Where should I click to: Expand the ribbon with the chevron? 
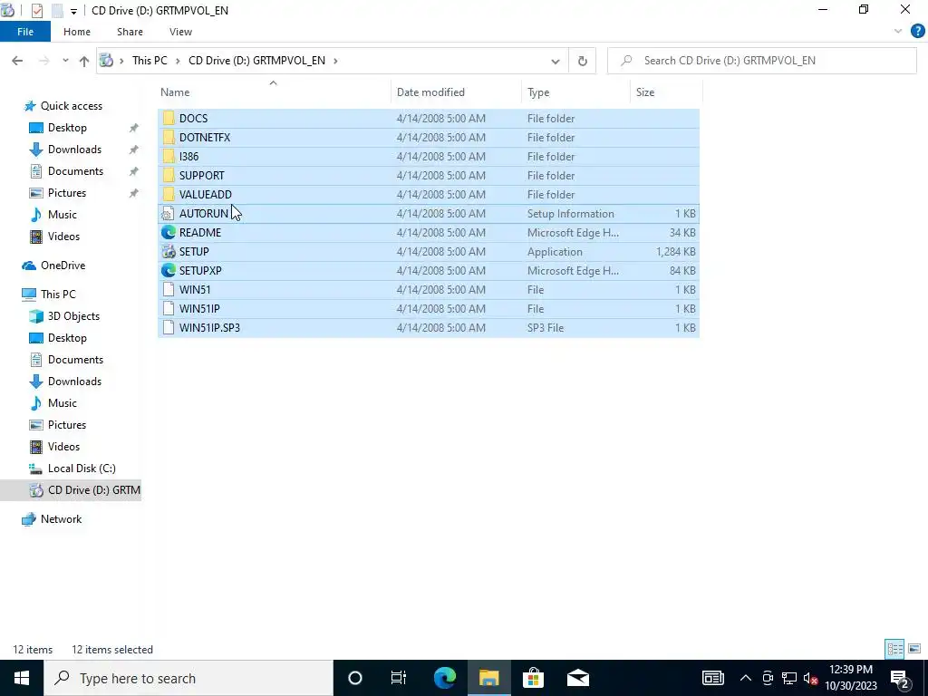[898, 32]
